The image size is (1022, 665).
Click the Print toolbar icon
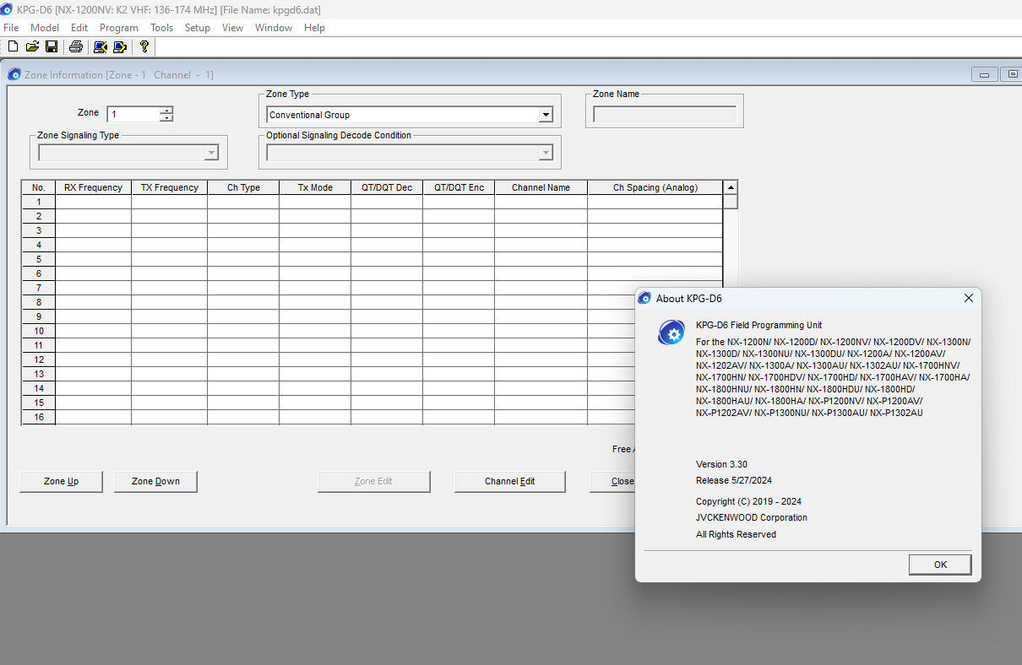tap(75, 46)
